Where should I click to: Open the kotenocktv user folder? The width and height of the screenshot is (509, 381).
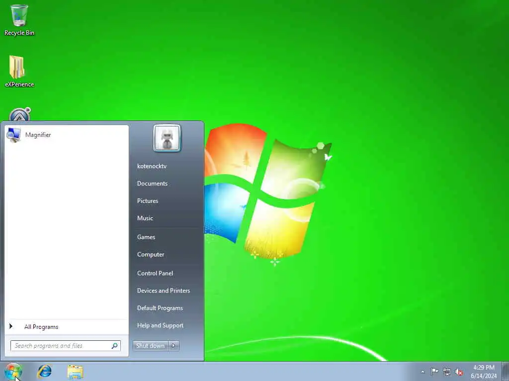[152, 166]
